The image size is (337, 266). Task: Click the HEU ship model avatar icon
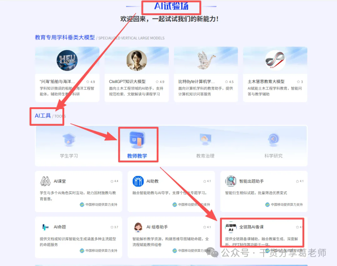point(67,60)
